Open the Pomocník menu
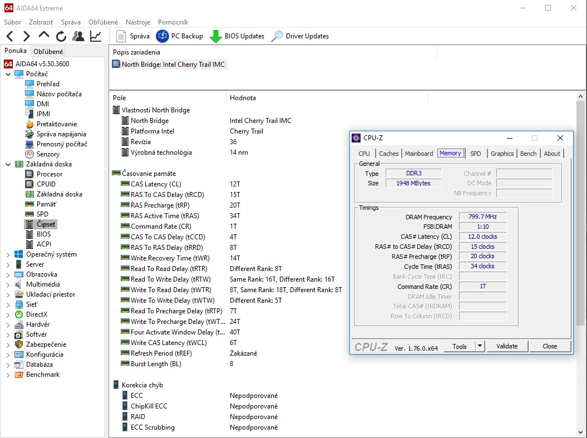Viewport: 587px width, 438px height. click(x=173, y=22)
